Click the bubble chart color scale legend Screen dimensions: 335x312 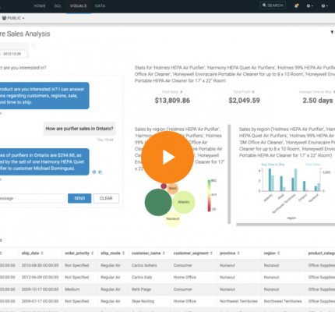[210, 196]
